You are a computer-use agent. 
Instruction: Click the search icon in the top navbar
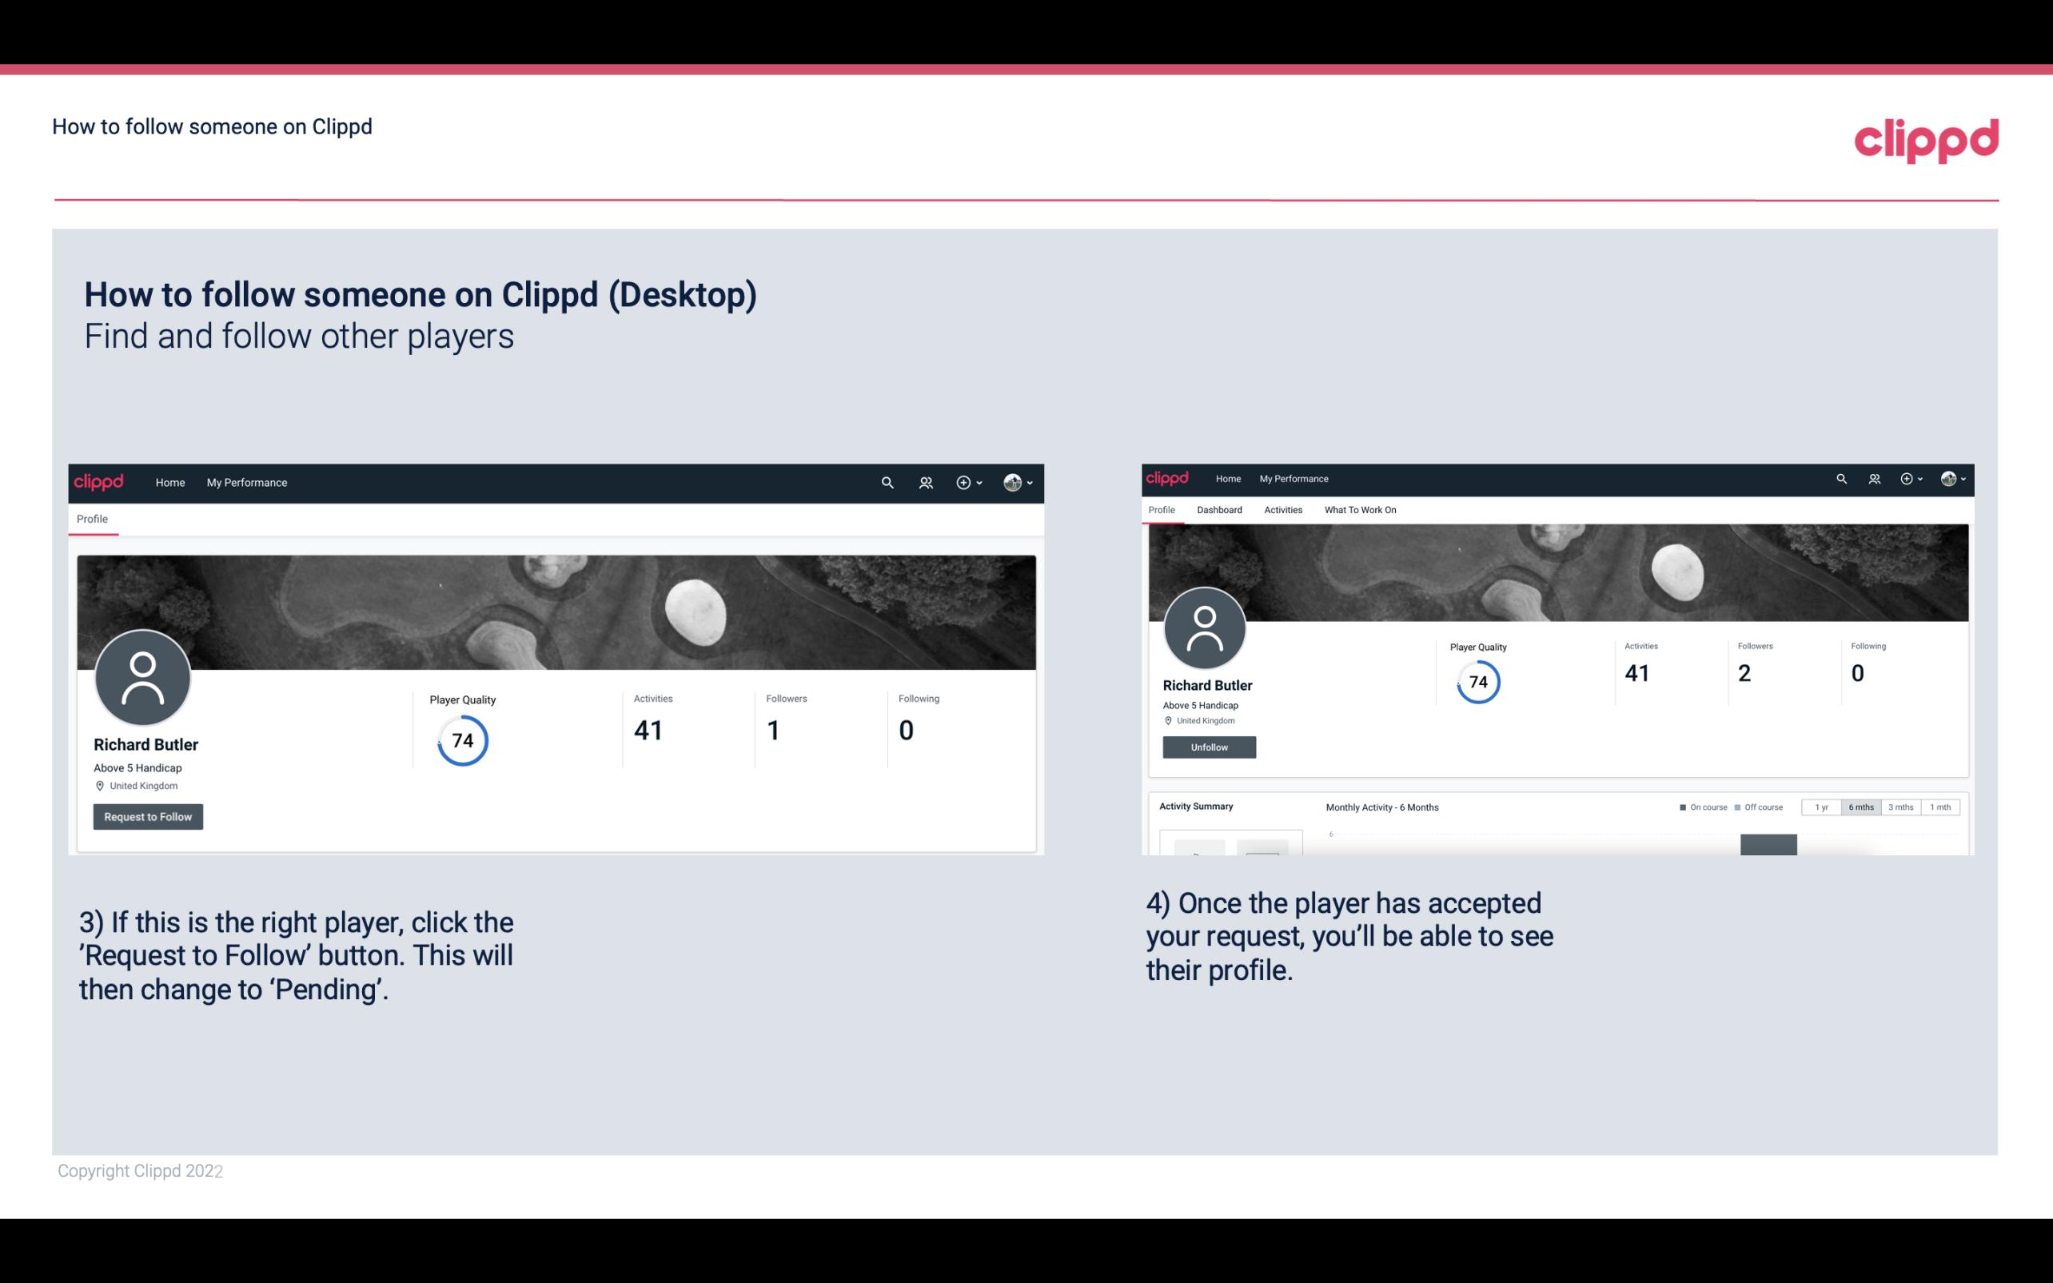(885, 482)
